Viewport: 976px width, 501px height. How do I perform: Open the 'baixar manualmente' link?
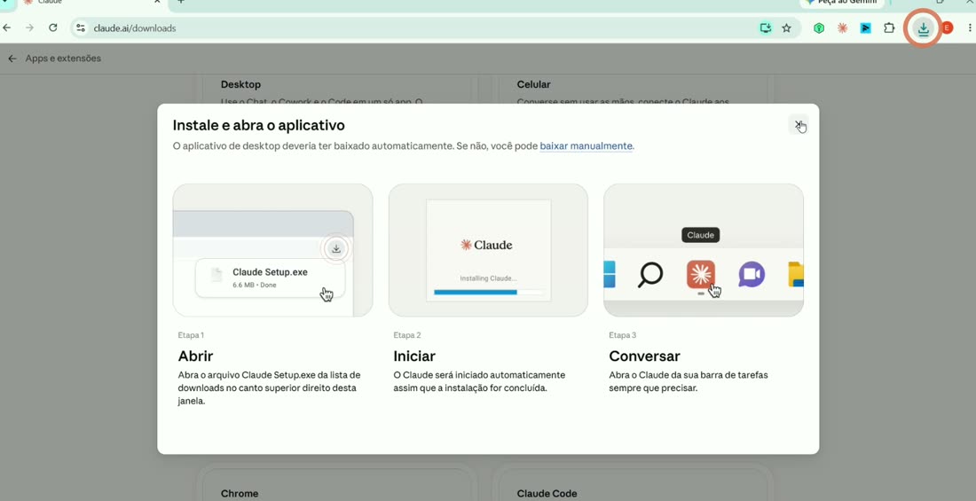point(586,146)
